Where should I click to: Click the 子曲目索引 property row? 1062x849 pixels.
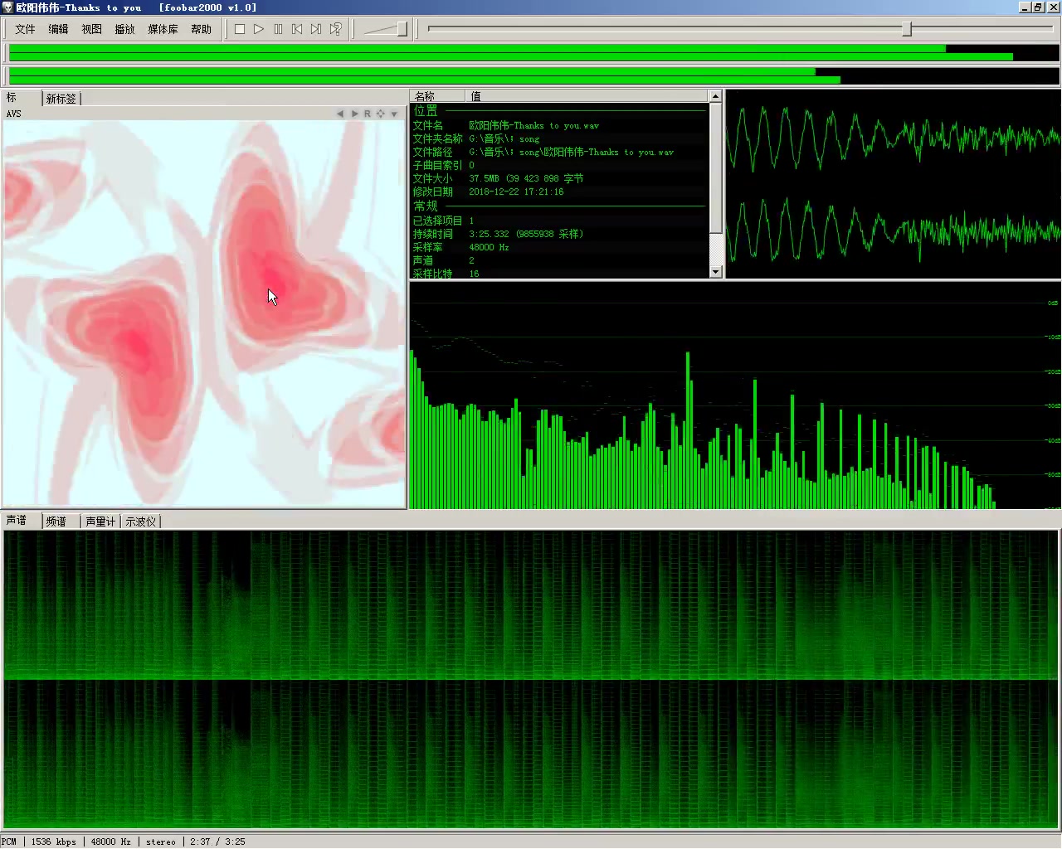pos(559,165)
